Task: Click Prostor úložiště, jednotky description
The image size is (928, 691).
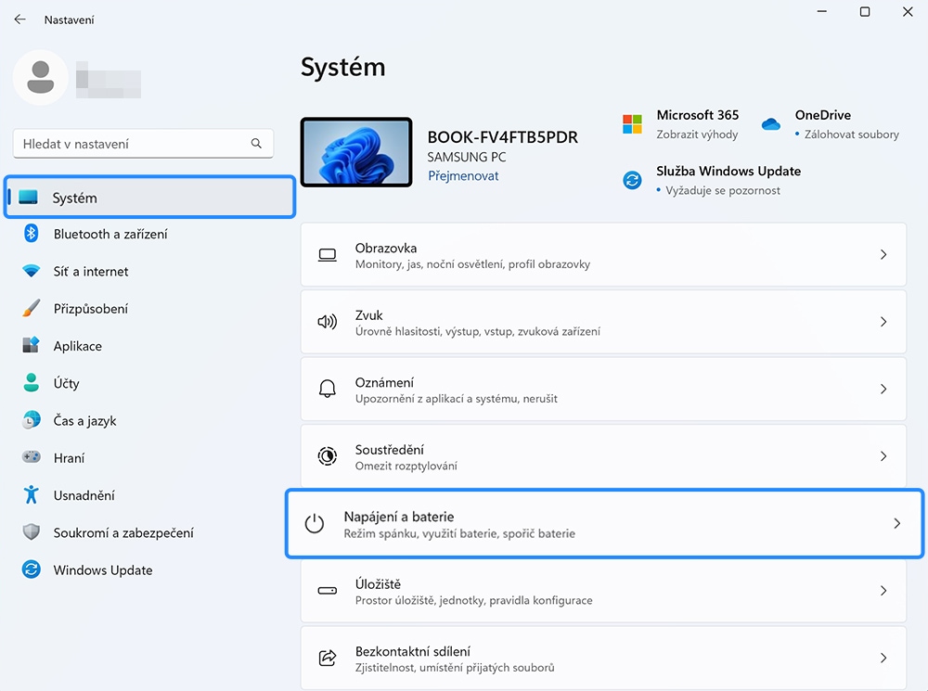Action: point(473,600)
